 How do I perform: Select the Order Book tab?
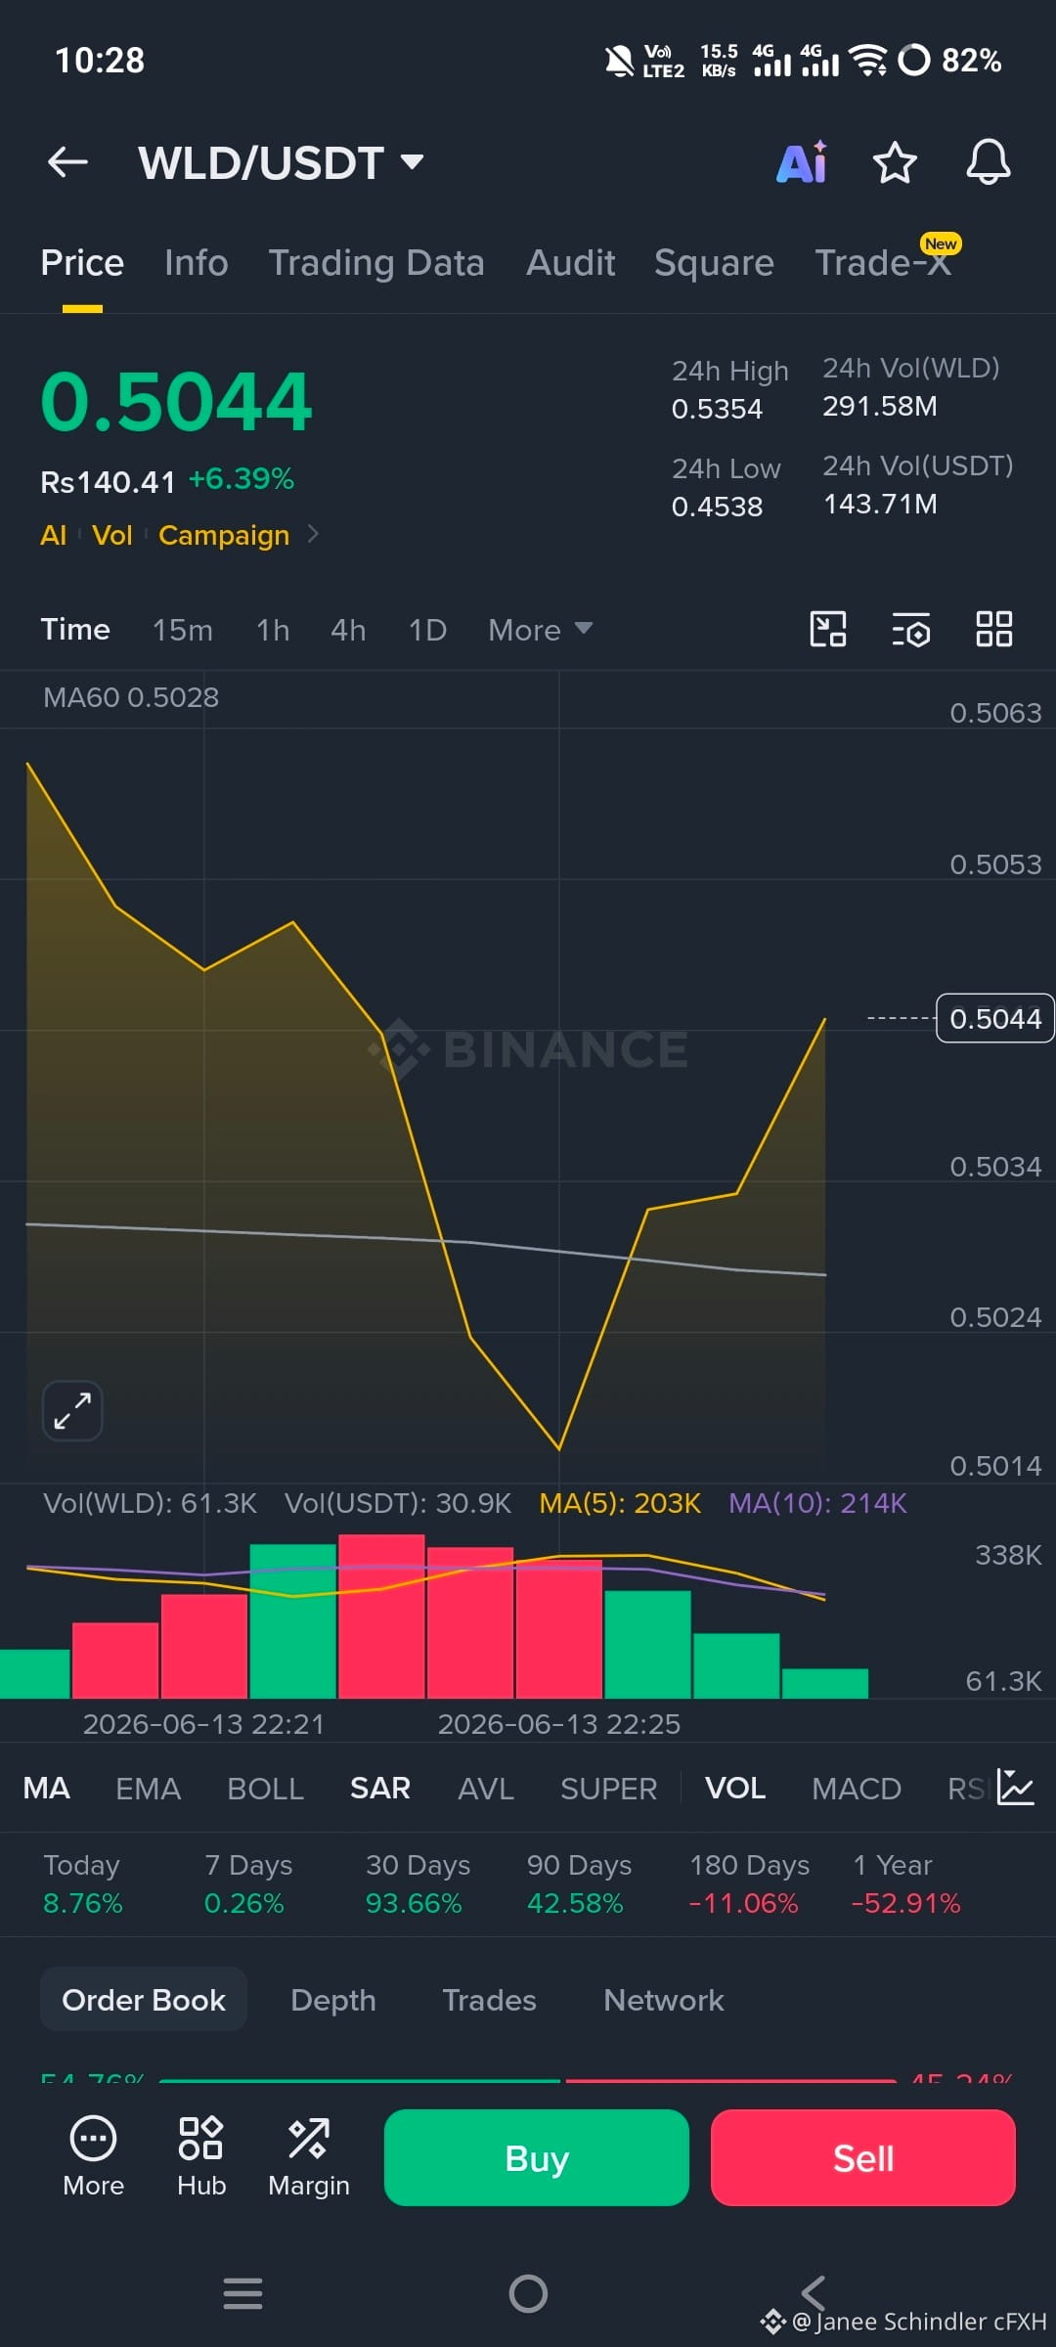144,2000
